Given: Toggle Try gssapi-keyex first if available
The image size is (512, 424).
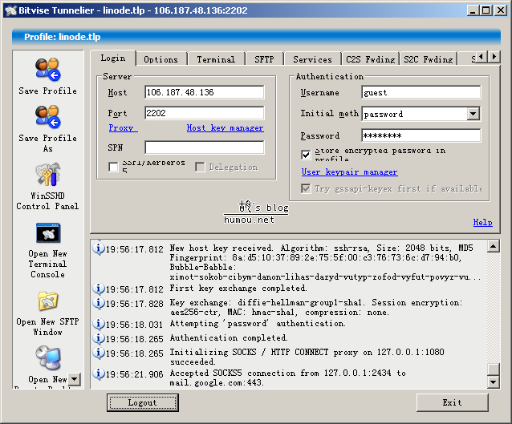Looking at the screenshot, I should [306, 188].
